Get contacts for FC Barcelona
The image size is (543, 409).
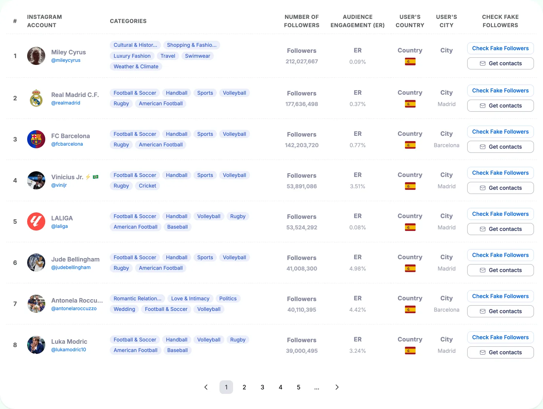(500, 147)
